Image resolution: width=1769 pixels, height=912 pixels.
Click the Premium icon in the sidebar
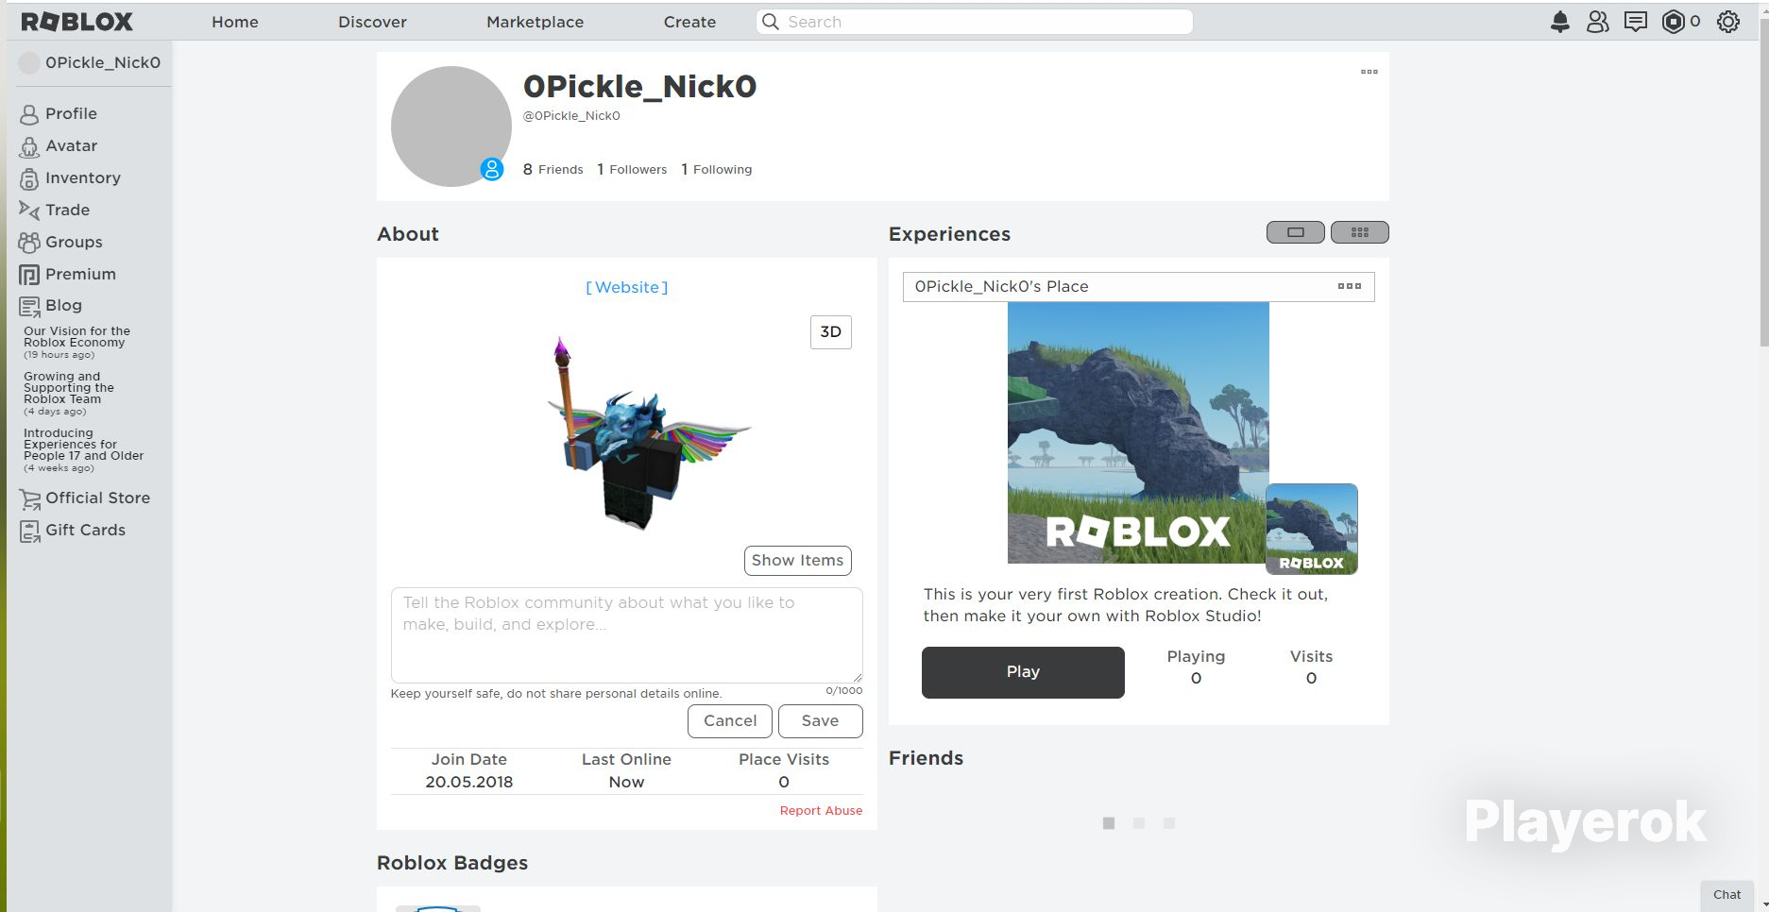point(29,275)
